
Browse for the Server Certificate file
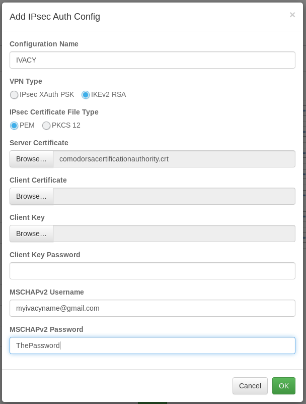[x=31, y=159]
